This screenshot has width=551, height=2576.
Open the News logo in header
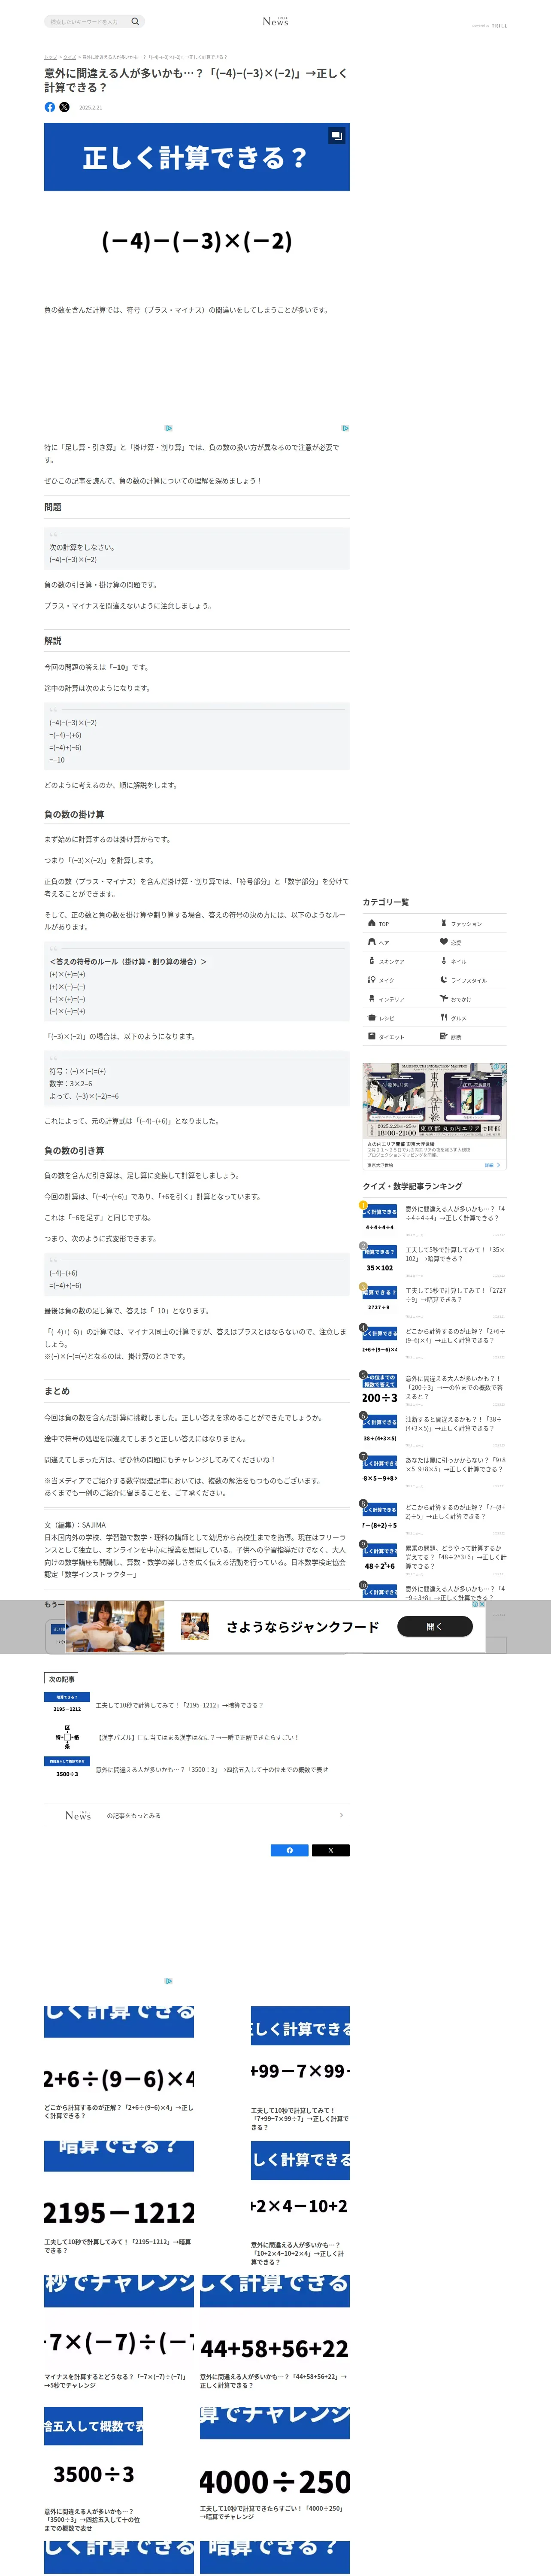coord(275,21)
